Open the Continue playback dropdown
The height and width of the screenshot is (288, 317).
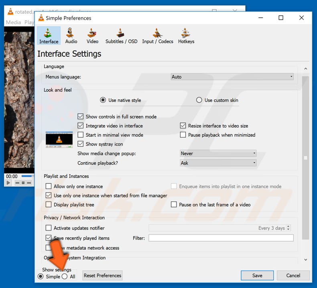(x=218, y=163)
